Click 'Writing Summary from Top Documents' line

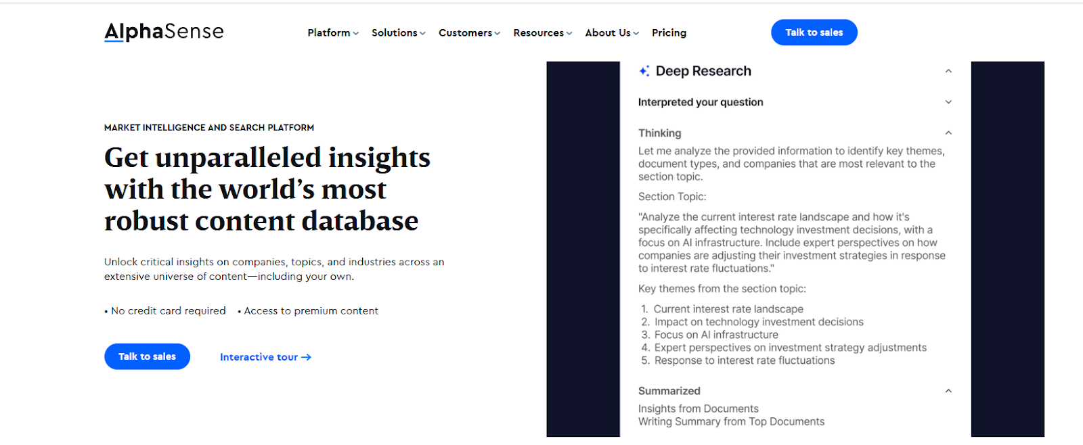731,421
